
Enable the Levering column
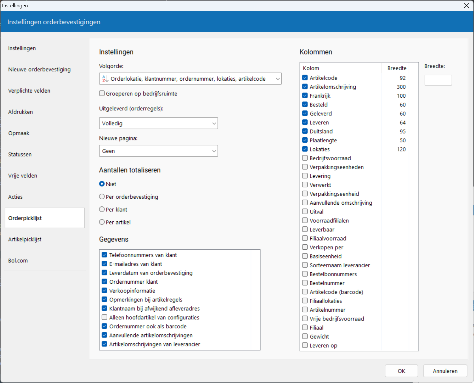(305, 176)
